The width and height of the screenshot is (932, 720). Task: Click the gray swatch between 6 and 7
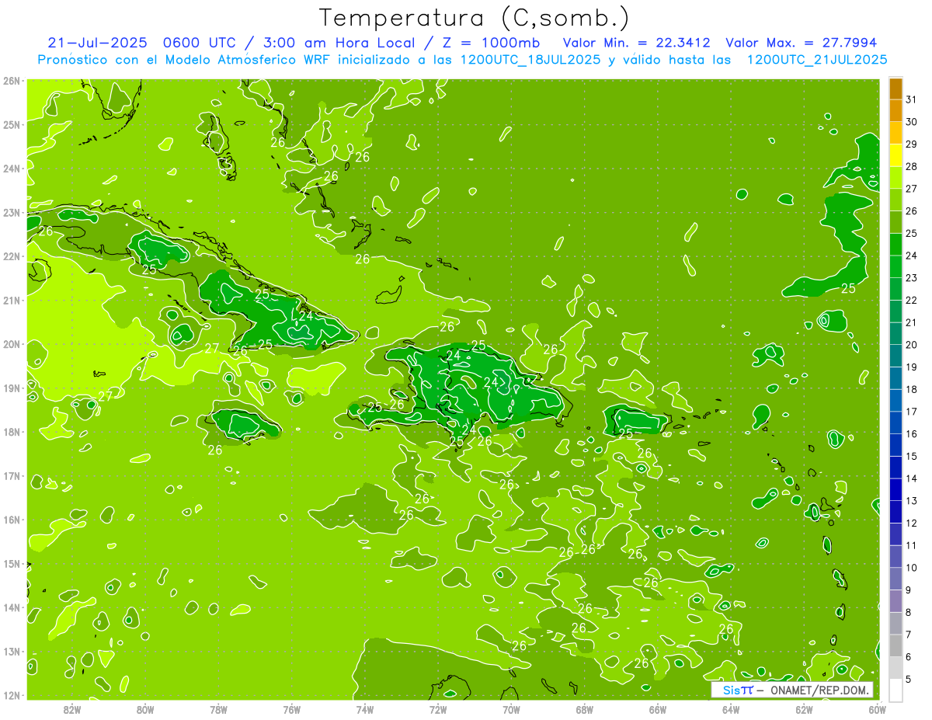895,645
